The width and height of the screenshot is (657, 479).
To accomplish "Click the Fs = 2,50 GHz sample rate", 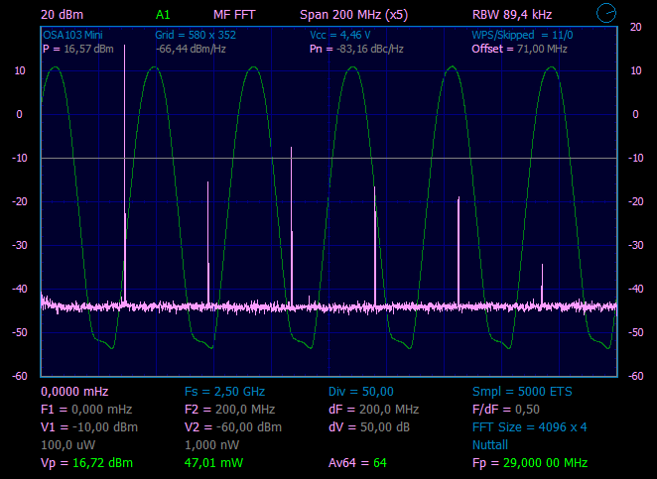I will [225, 392].
